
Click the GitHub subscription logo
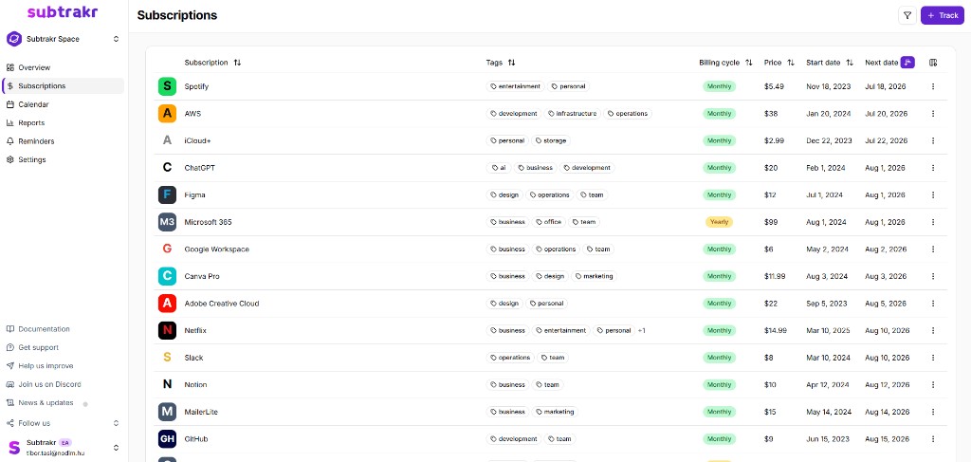pyautogui.click(x=167, y=439)
